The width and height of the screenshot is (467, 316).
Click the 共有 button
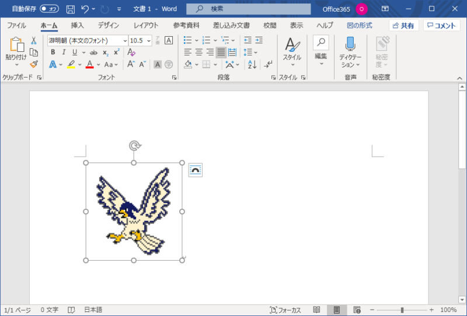point(403,26)
